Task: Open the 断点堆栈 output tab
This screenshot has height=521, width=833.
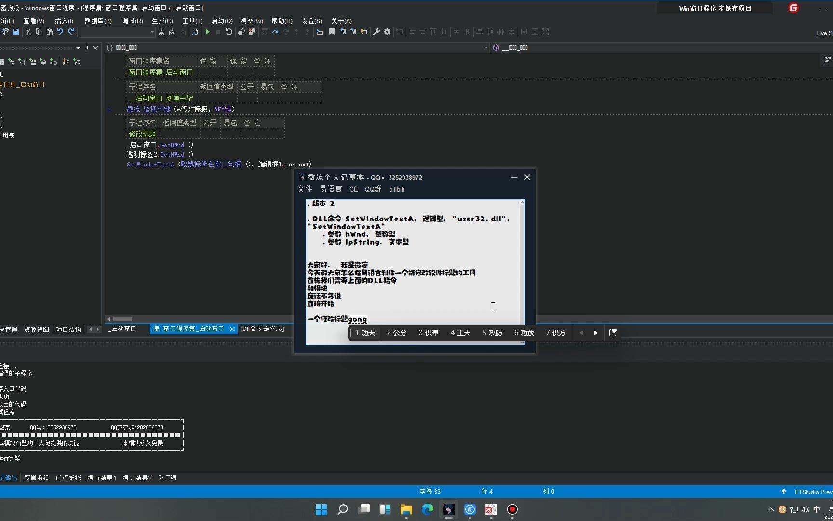Action: point(68,478)
